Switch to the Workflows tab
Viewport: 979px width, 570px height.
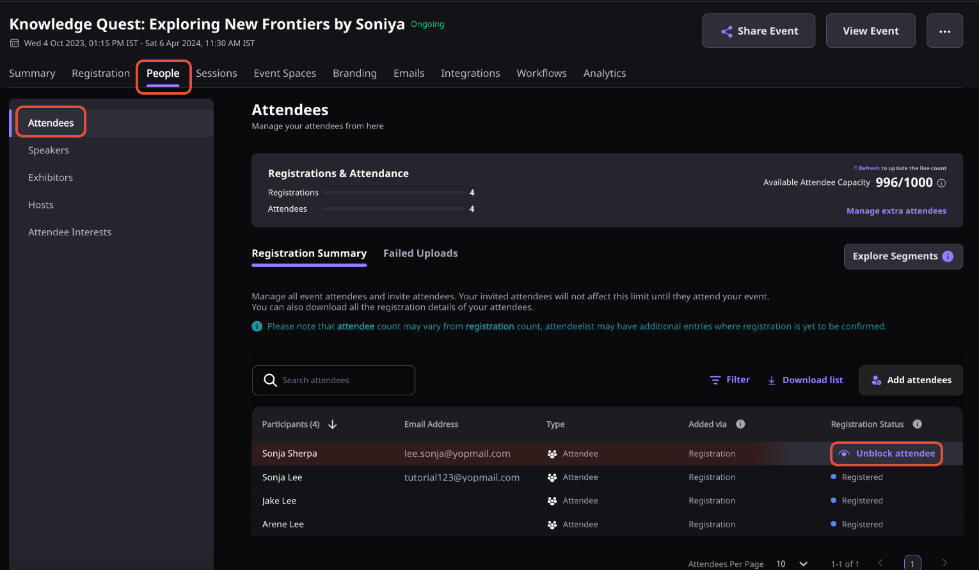click(x=541, y=73)
